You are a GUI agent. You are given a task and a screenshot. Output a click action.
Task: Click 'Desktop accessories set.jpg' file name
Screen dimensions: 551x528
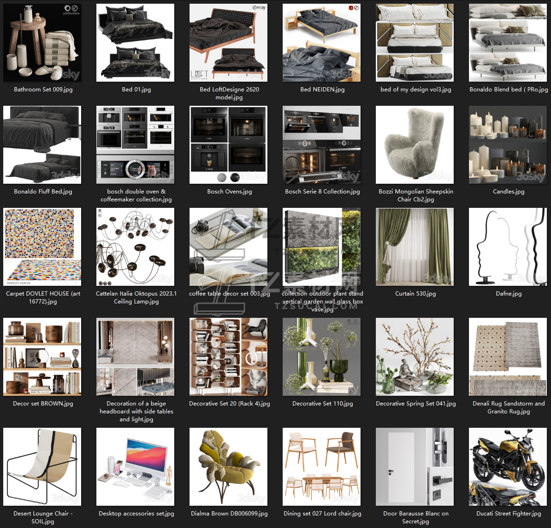(136, 514)
